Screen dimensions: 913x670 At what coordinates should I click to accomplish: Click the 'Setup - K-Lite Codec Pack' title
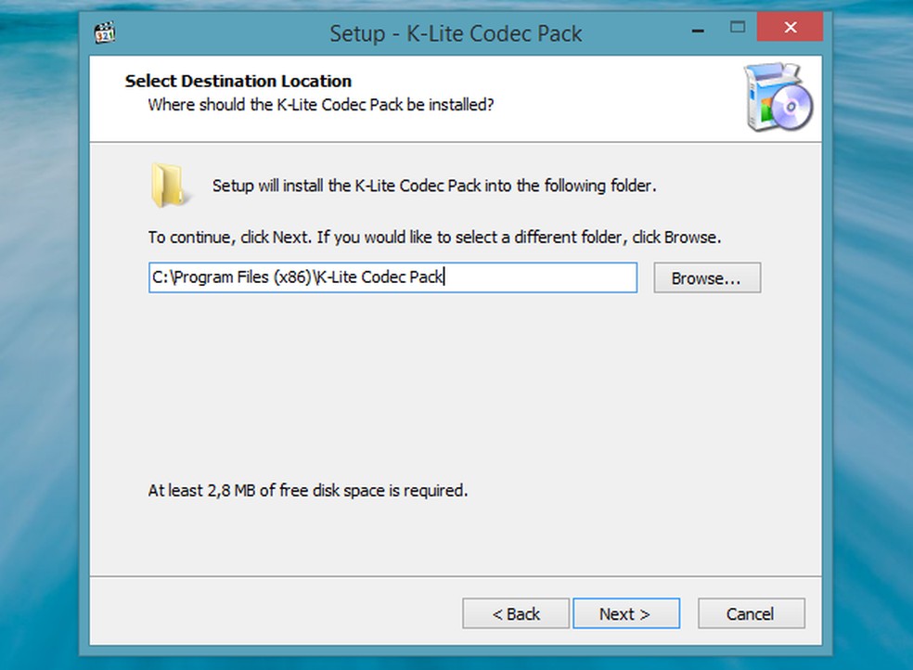(x=456, y=34)
